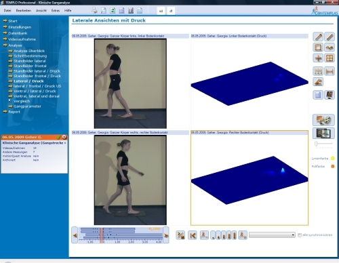The image size is (339, 263).
Task: Open the empty dropdown beside playback controls
Action: [x=272, y=235]
